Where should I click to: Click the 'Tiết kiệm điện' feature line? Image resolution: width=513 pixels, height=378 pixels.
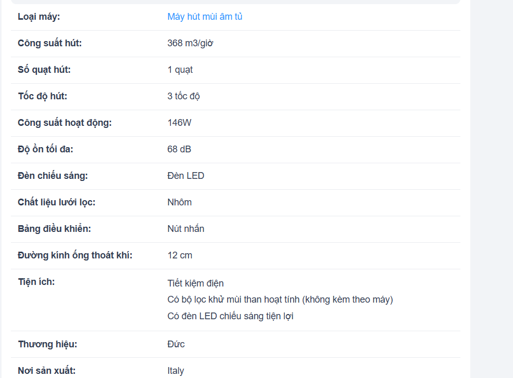click(x=195, y=283)
